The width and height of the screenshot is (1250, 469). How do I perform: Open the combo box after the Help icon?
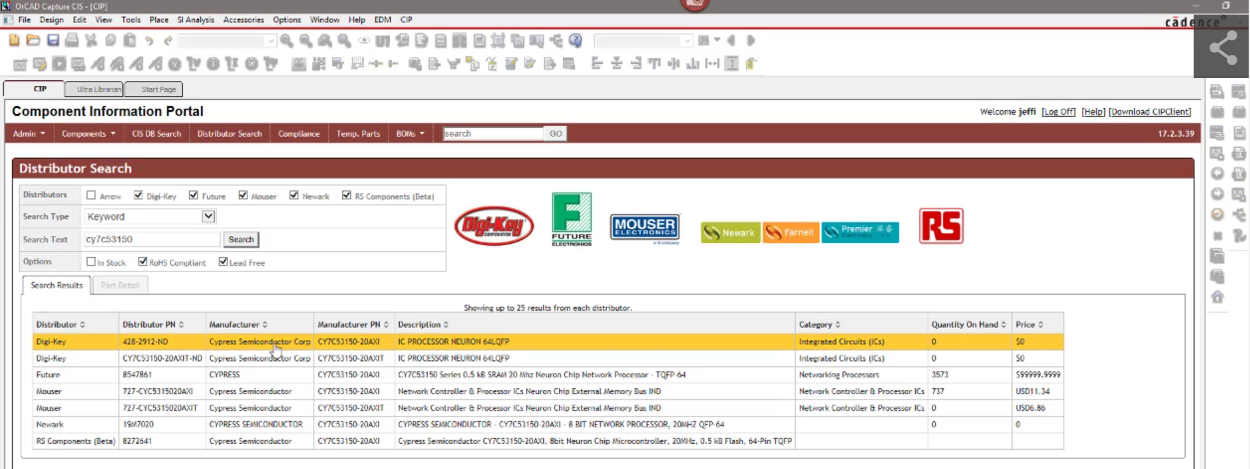tap(643, 41)
